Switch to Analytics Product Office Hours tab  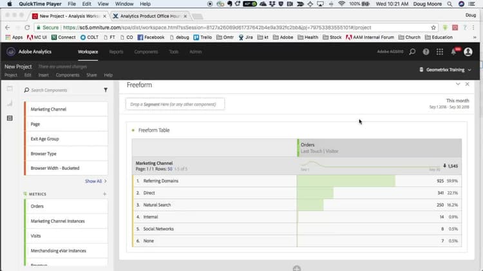[x=150, y=16]
